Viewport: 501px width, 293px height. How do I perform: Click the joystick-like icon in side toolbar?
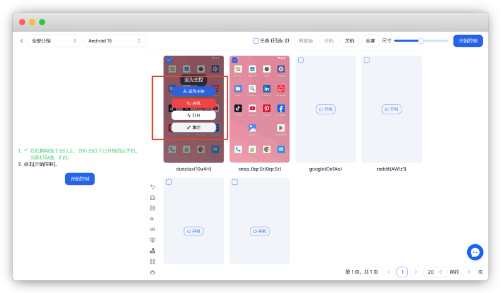pos(152,251)
